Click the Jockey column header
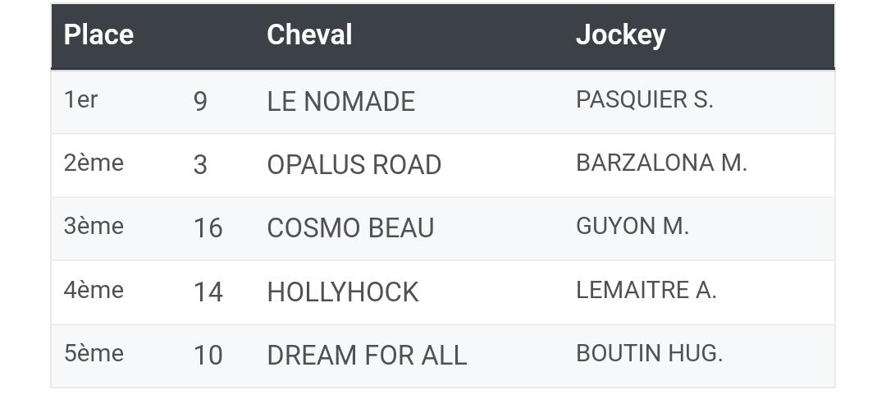Screen dimensions: 886x395 620,36
